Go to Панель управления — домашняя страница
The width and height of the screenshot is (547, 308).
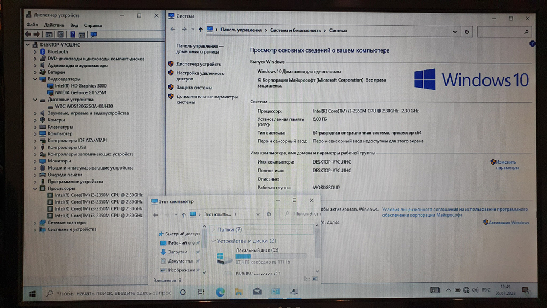(x=199, y=49)
